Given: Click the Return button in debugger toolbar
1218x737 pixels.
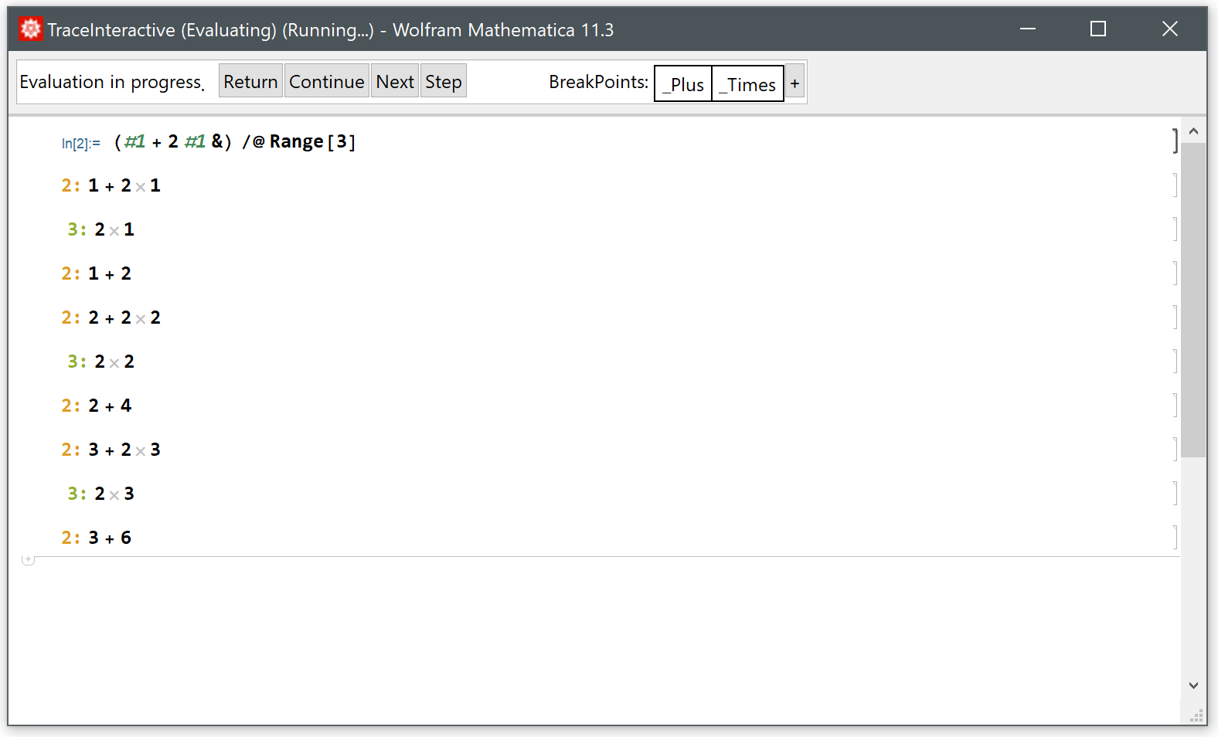Looking at the screenshot, I should pyautogui.click(x=250, y=82).
